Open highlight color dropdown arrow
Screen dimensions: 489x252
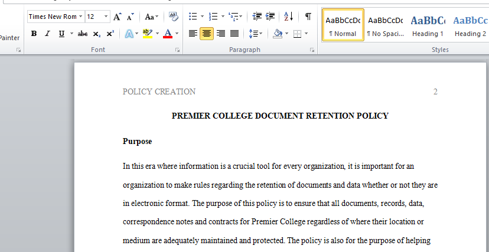click(x=157, y=34)
